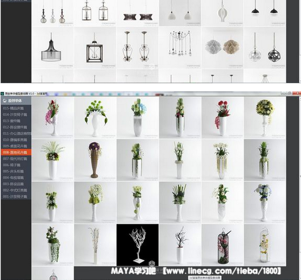This screenshot has height=280, width=301.
Task: Open the green pompom flowers fluted vase thumbnail
Action: click(x=95, y=117)
